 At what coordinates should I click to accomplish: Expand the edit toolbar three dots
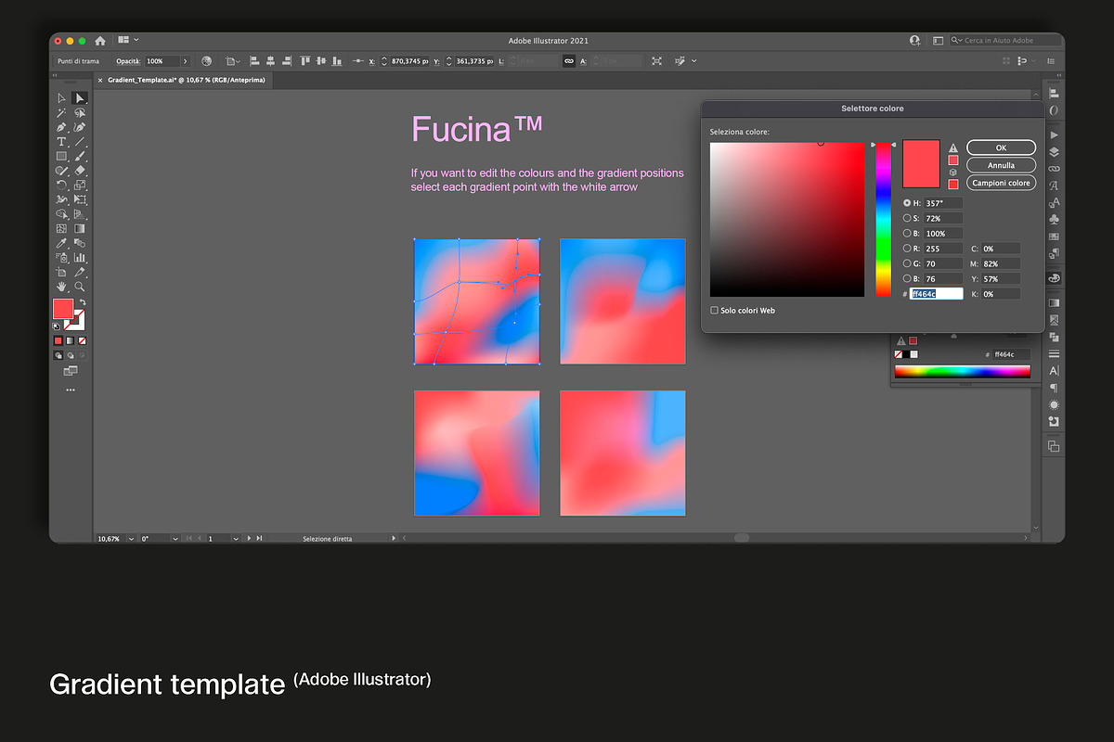pos(71,390)
